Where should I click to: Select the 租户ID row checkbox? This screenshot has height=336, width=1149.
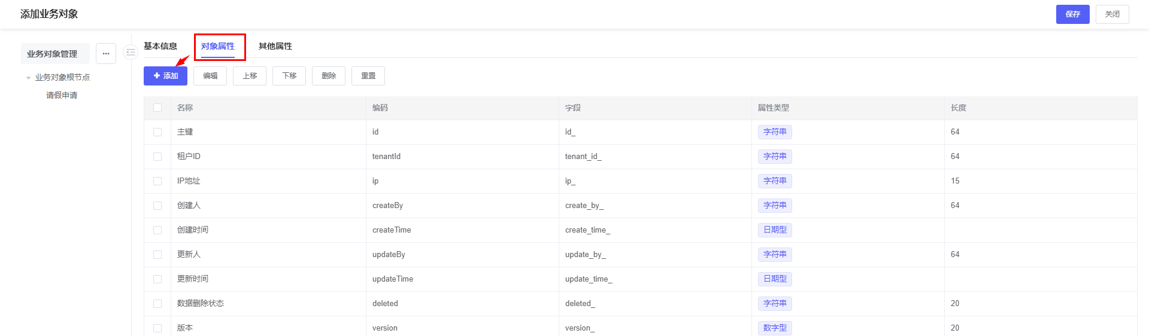(157, 157)
